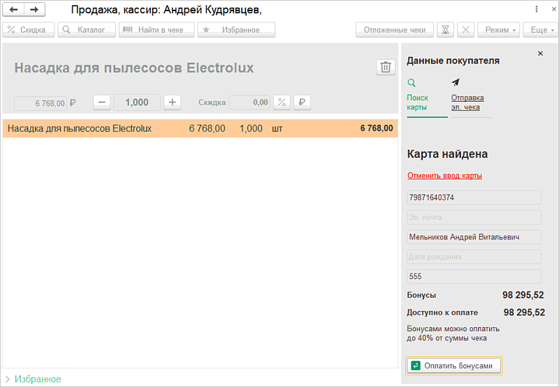Decrease quantity with the minus button

pyautogui.click(x=102, y=102)
